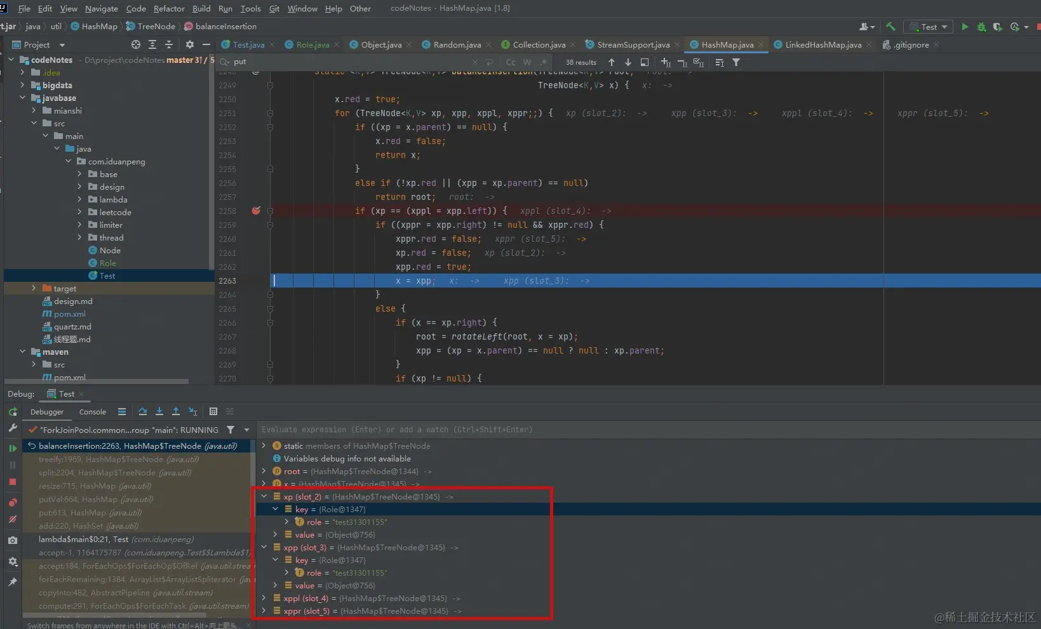The width and height of the screenshot is (1041, 629).
Task: Open the search filter options
Action: coord(736,62)
